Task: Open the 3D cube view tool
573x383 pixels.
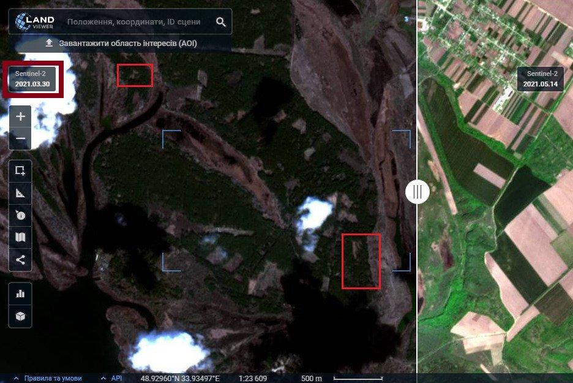Action: coord(20,316)
